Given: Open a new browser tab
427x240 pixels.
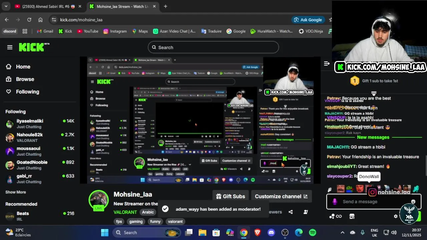Looking at the screenshot, I should [x=165, y=6].
